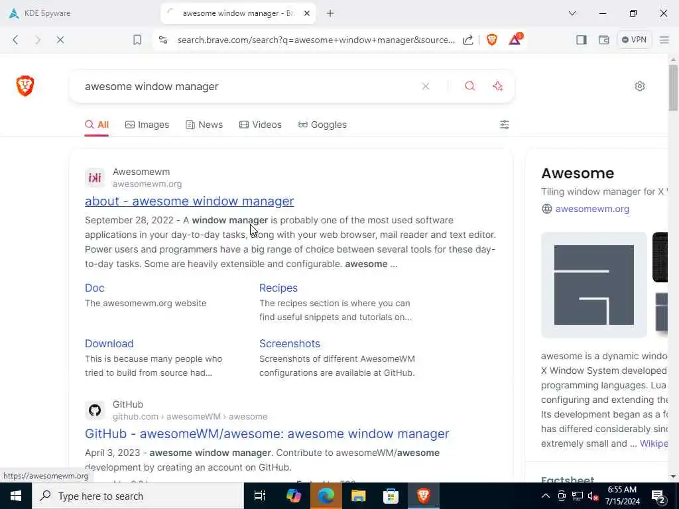Open the Brave Wallet icon

(x=603, y=40)
